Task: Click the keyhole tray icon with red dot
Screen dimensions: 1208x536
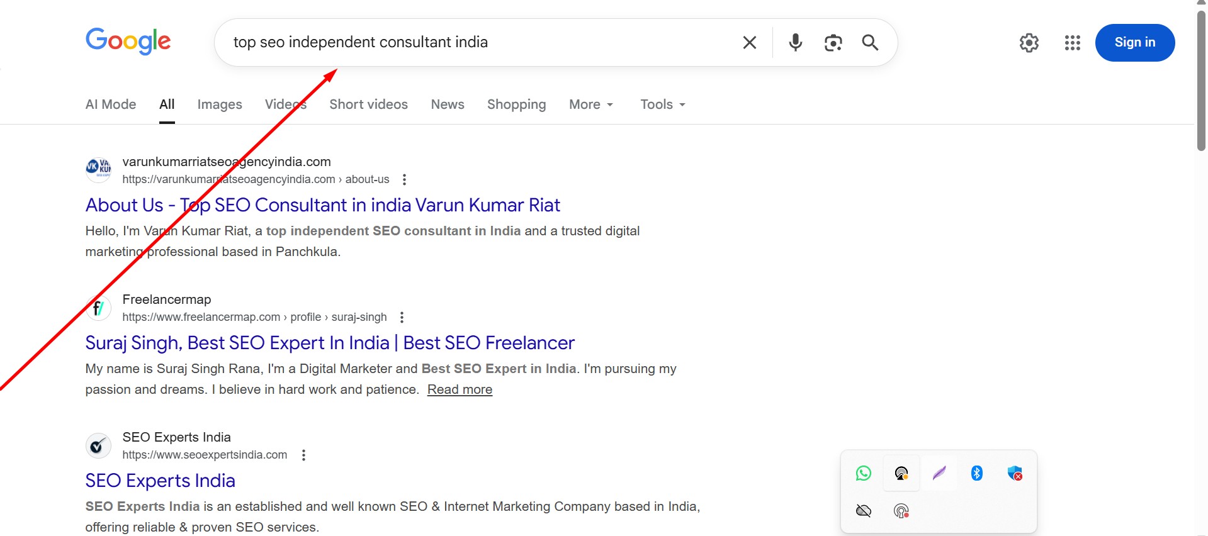Action: (901, 511)
